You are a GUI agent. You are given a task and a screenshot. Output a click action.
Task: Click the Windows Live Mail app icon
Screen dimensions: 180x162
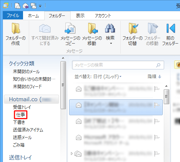[x=6, y=5]
